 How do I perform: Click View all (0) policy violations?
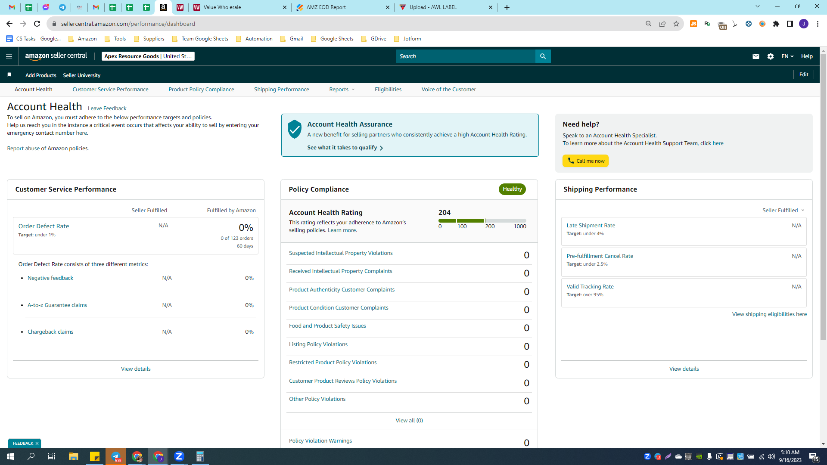409,420
